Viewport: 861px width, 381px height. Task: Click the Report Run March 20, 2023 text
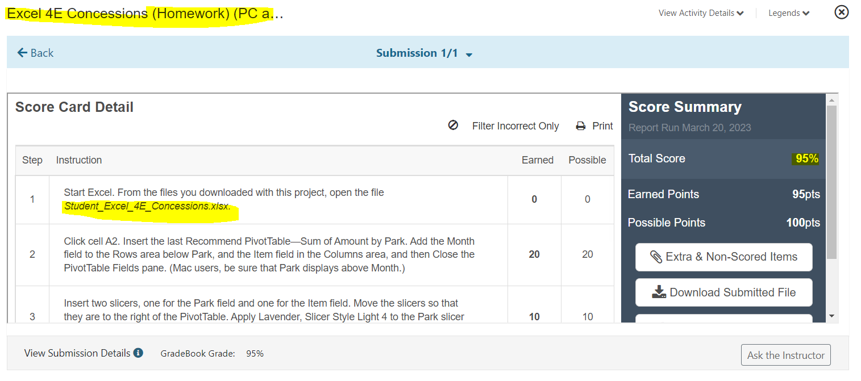point(689,128)
